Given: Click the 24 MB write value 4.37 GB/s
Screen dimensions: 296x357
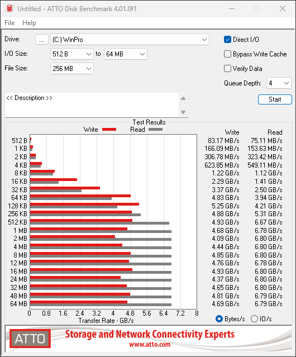Looking at the screenshot, I should click(226, 279).
